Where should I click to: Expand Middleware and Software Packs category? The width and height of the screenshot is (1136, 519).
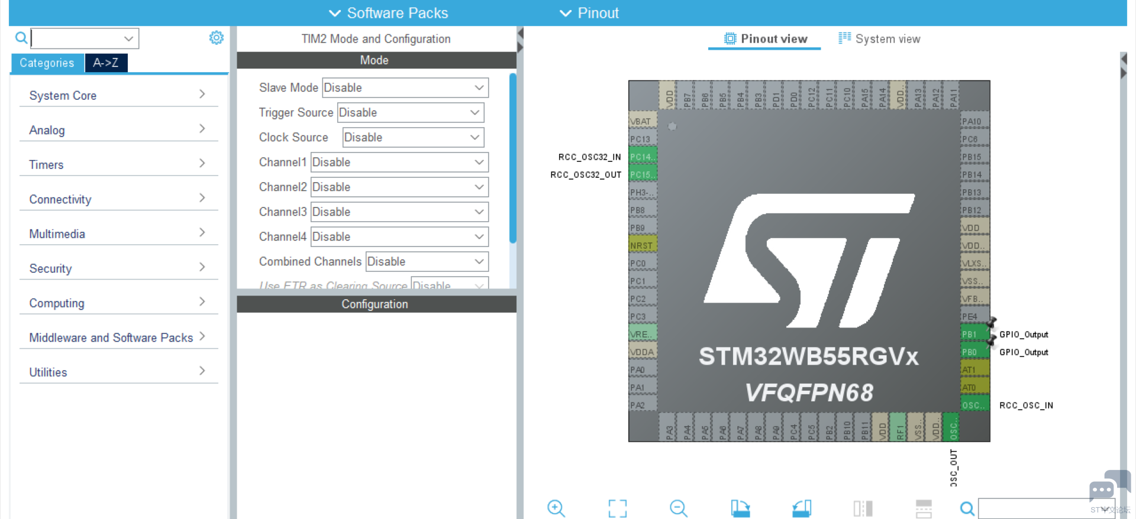118,337
